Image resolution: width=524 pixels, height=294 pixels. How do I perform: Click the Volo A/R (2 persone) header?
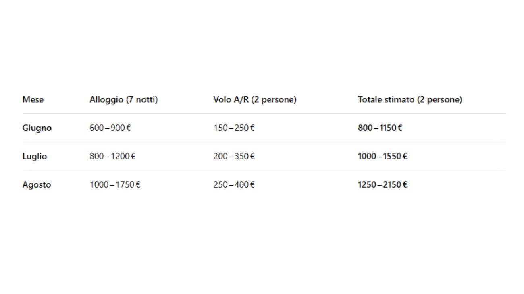(x=255, y=99)
